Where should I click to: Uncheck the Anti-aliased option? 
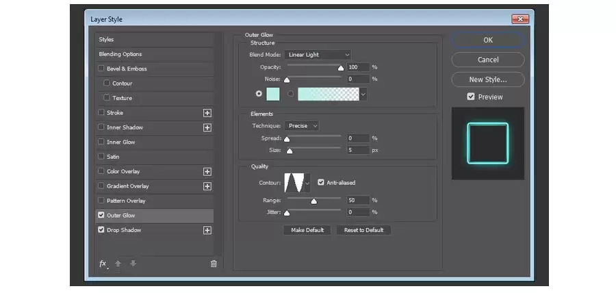321,182
